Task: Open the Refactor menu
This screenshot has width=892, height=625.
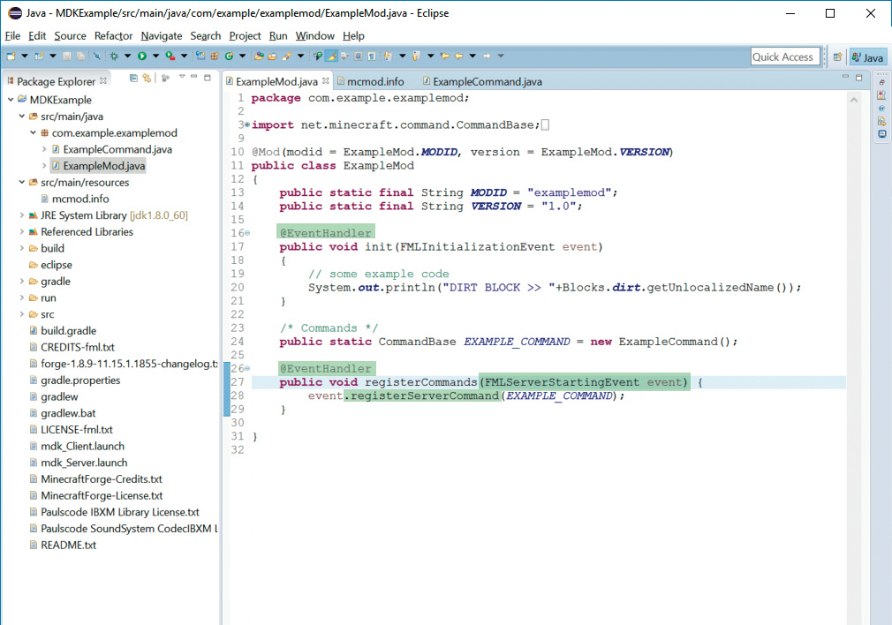Action: click(113, 36)
